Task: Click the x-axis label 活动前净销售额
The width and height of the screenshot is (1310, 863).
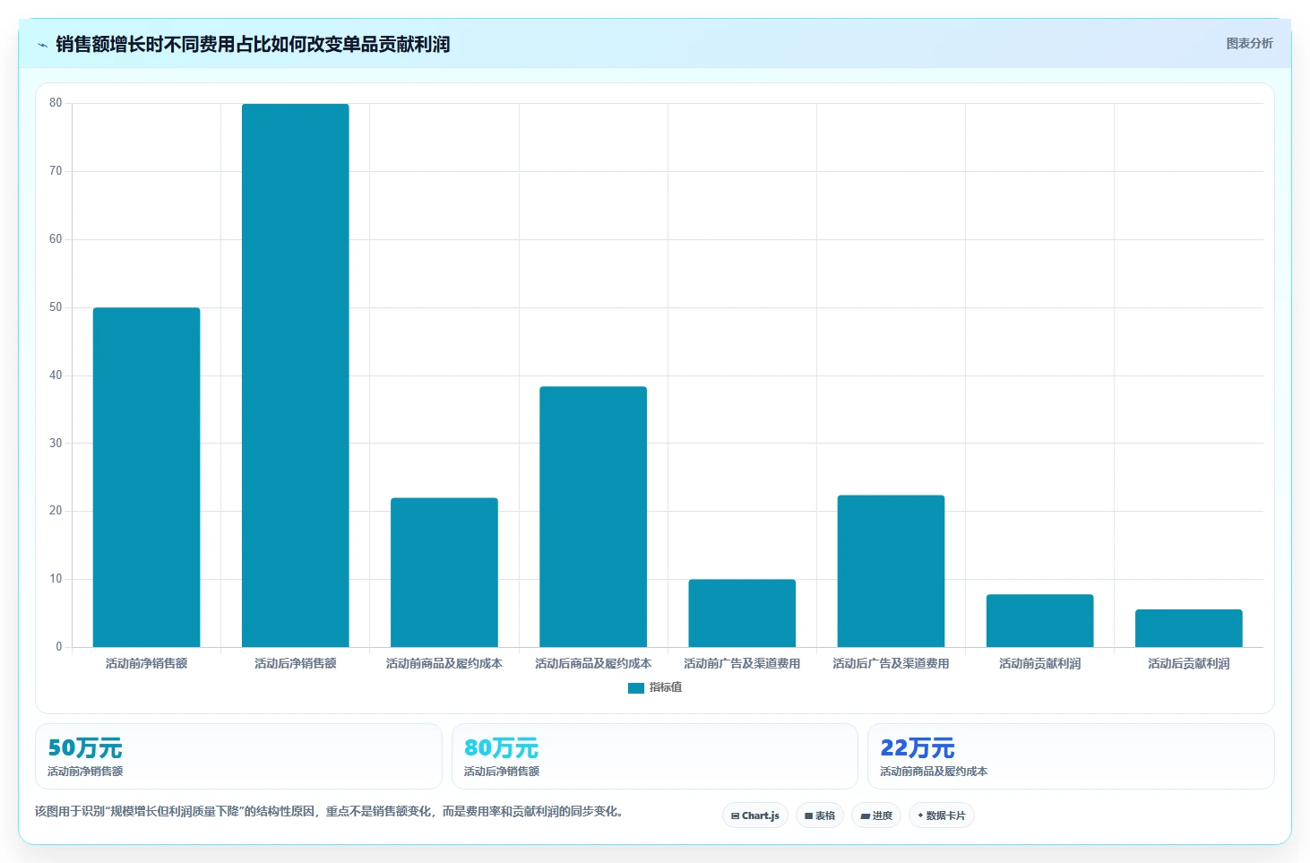Action: pos(146,664)
